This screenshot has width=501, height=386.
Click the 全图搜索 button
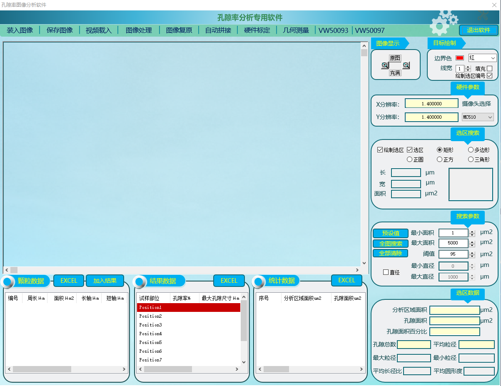(x=390, y=244)
